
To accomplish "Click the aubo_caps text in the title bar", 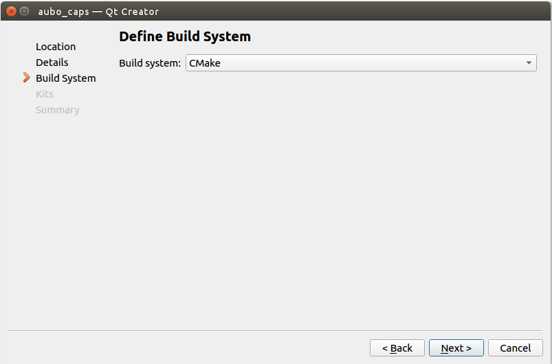I will [63, 12].
